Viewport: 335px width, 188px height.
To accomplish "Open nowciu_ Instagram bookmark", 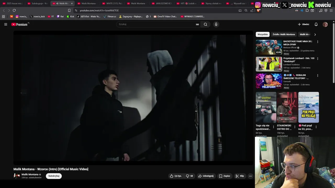I will click(21, 16).
